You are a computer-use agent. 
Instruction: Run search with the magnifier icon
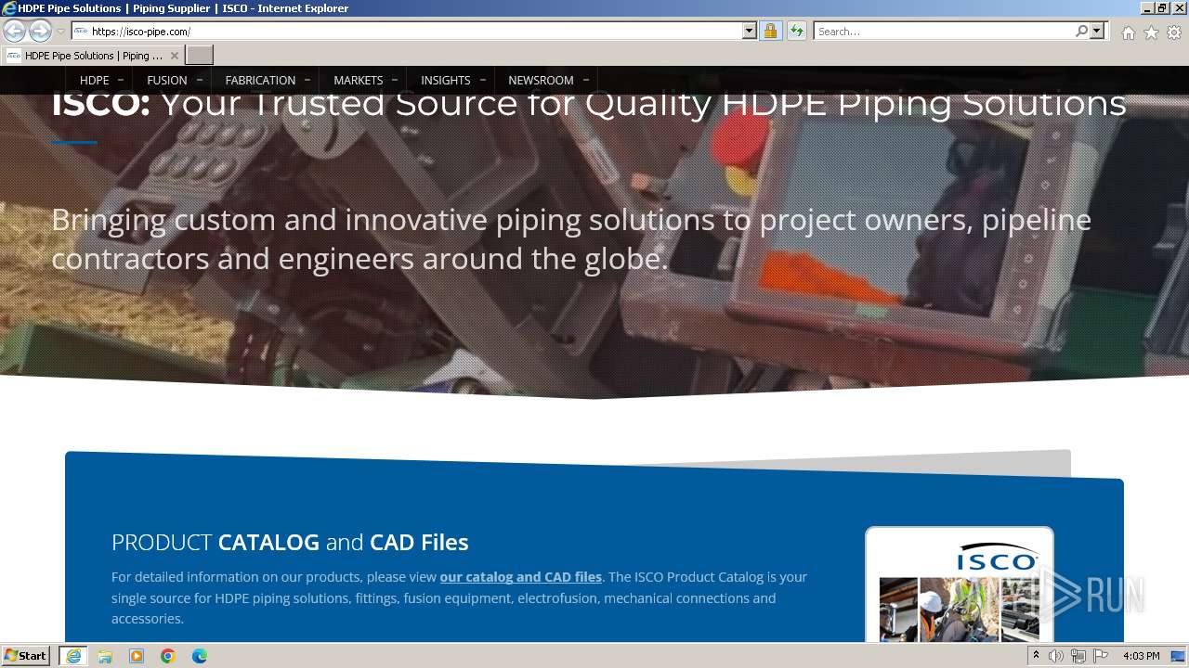(x=1081, y=31)
